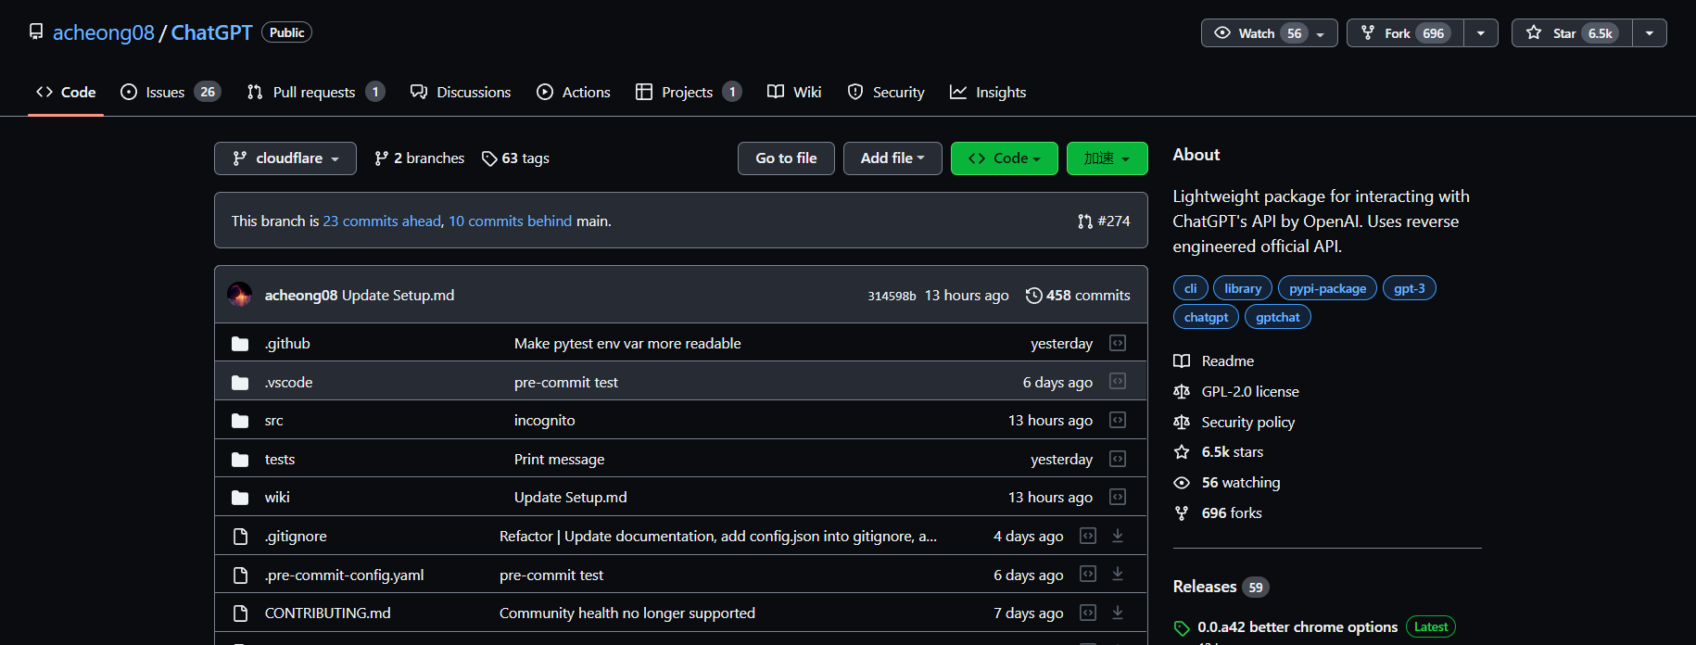Click the code icon on the wiki folder row
Viewport: 1696px width, 645px height.
coord(1118,498)
